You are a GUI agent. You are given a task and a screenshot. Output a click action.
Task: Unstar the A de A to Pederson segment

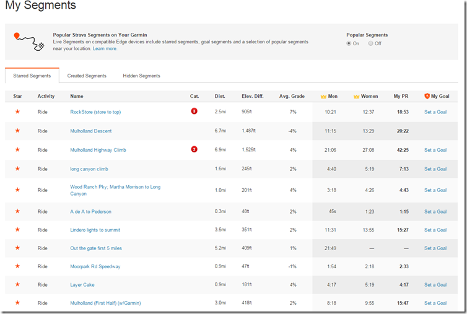point(17,211)
